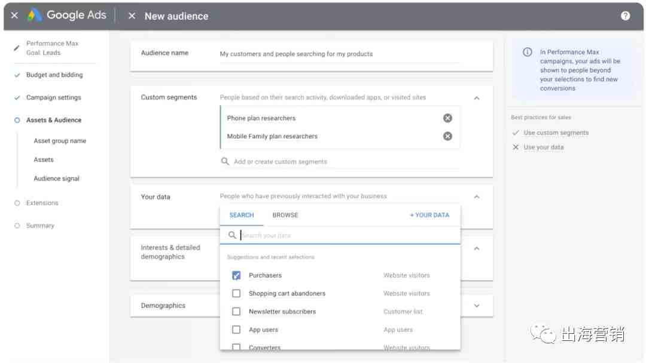Click 'Customer list' label

click(403, 312)
